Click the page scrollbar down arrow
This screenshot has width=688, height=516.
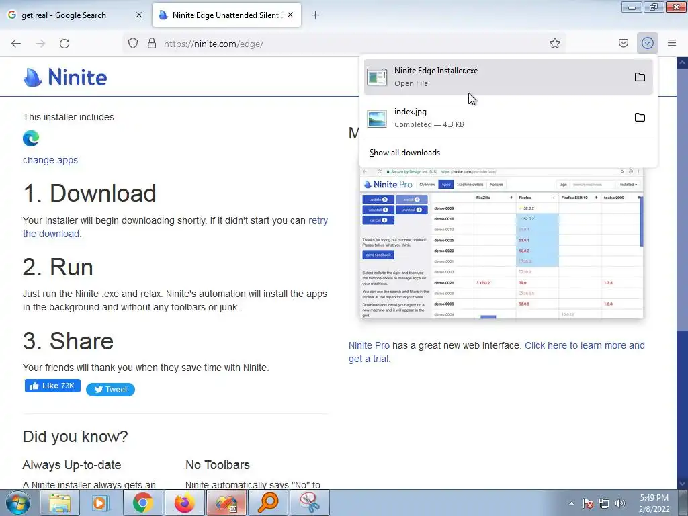click(x=683, y=483)
